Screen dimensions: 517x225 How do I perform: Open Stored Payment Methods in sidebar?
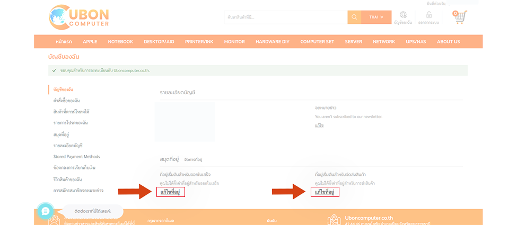76,157
